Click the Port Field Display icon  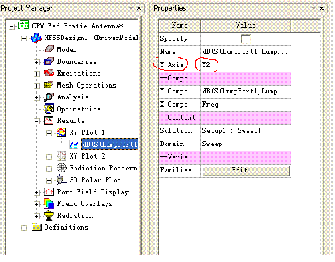[x=49, y=192]
